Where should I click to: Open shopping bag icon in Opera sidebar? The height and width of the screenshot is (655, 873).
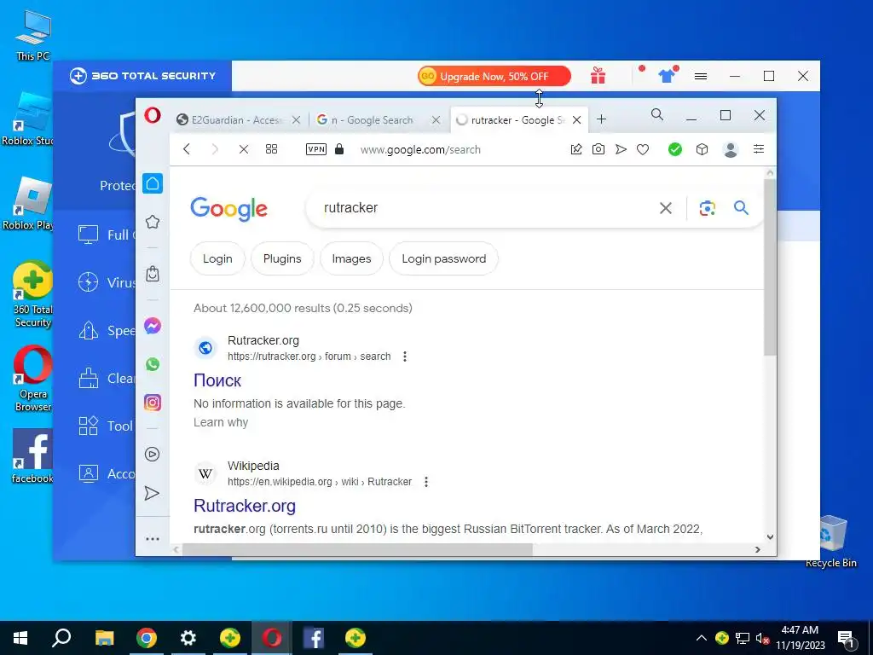(x=153, y=274)
